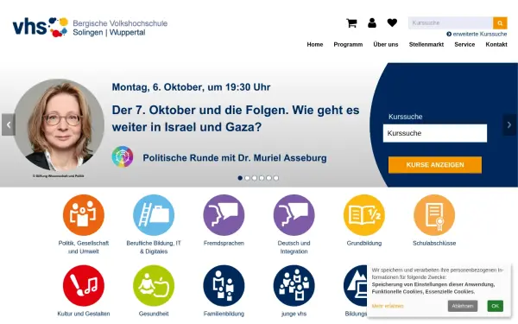The width and height of the screenshot is (518, 324).
Task: Accept cookies with the OK button
Action: [x=495, y=306]
